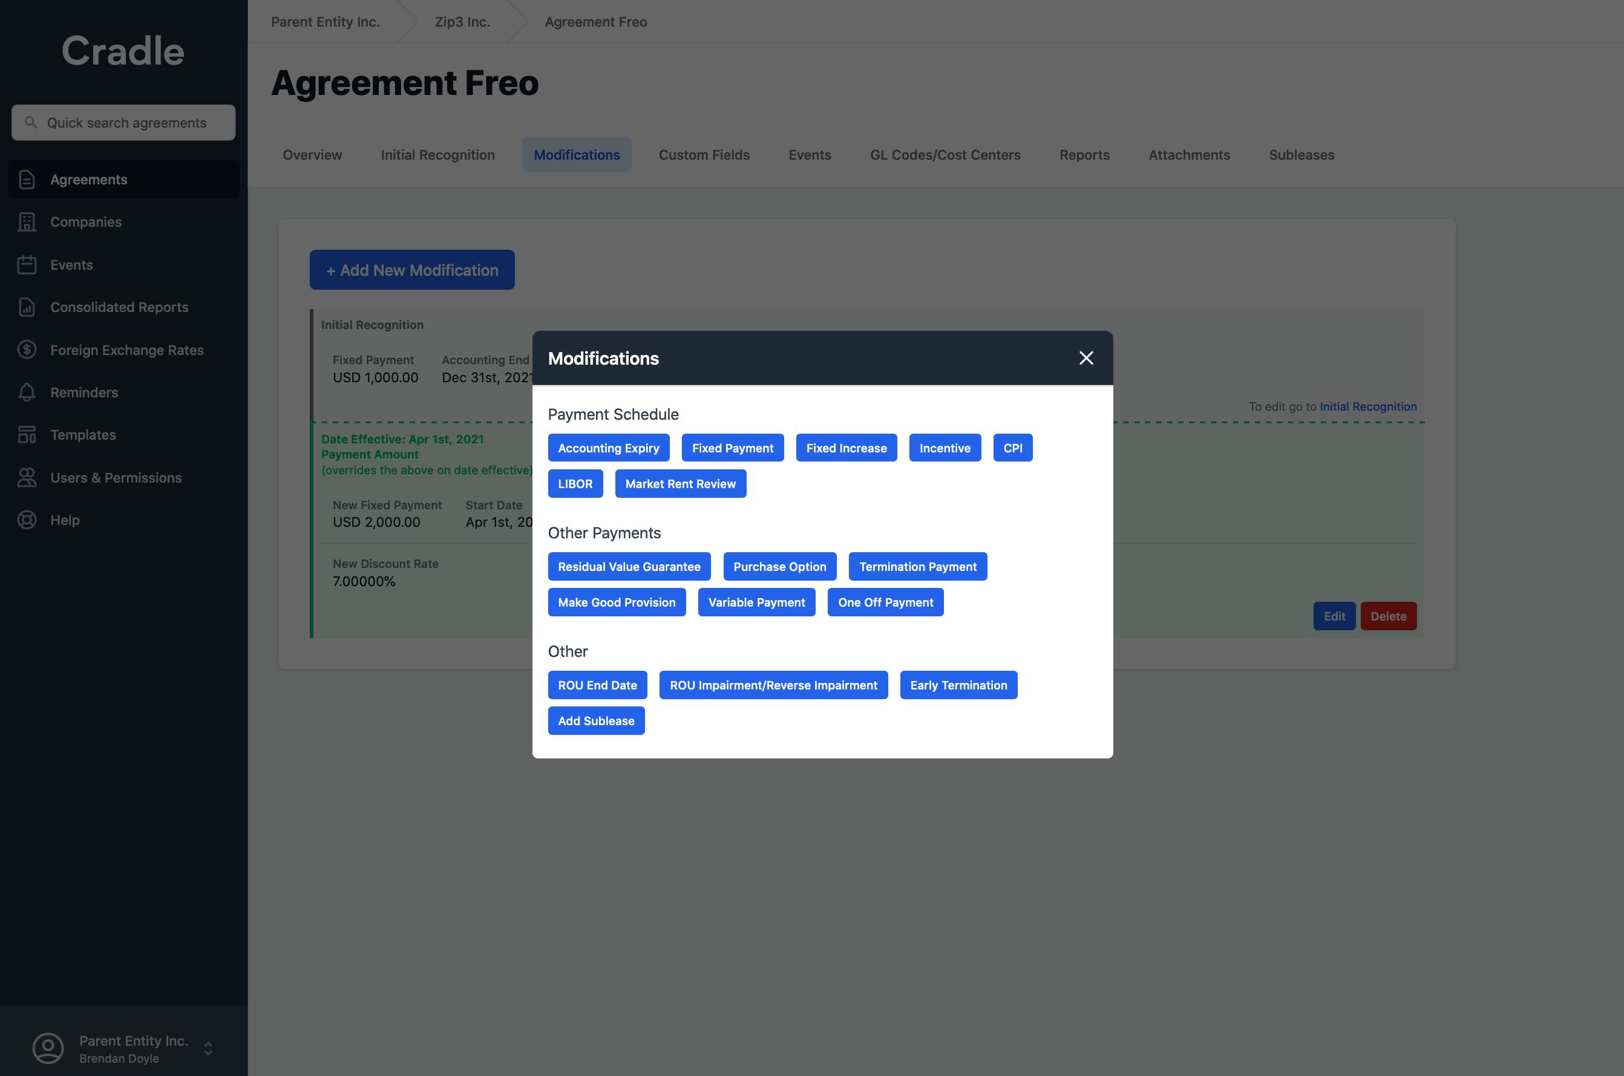Close the Modifications dialog with X
Viewport: 1624px width, 1076px height.
pos(1086,357)
